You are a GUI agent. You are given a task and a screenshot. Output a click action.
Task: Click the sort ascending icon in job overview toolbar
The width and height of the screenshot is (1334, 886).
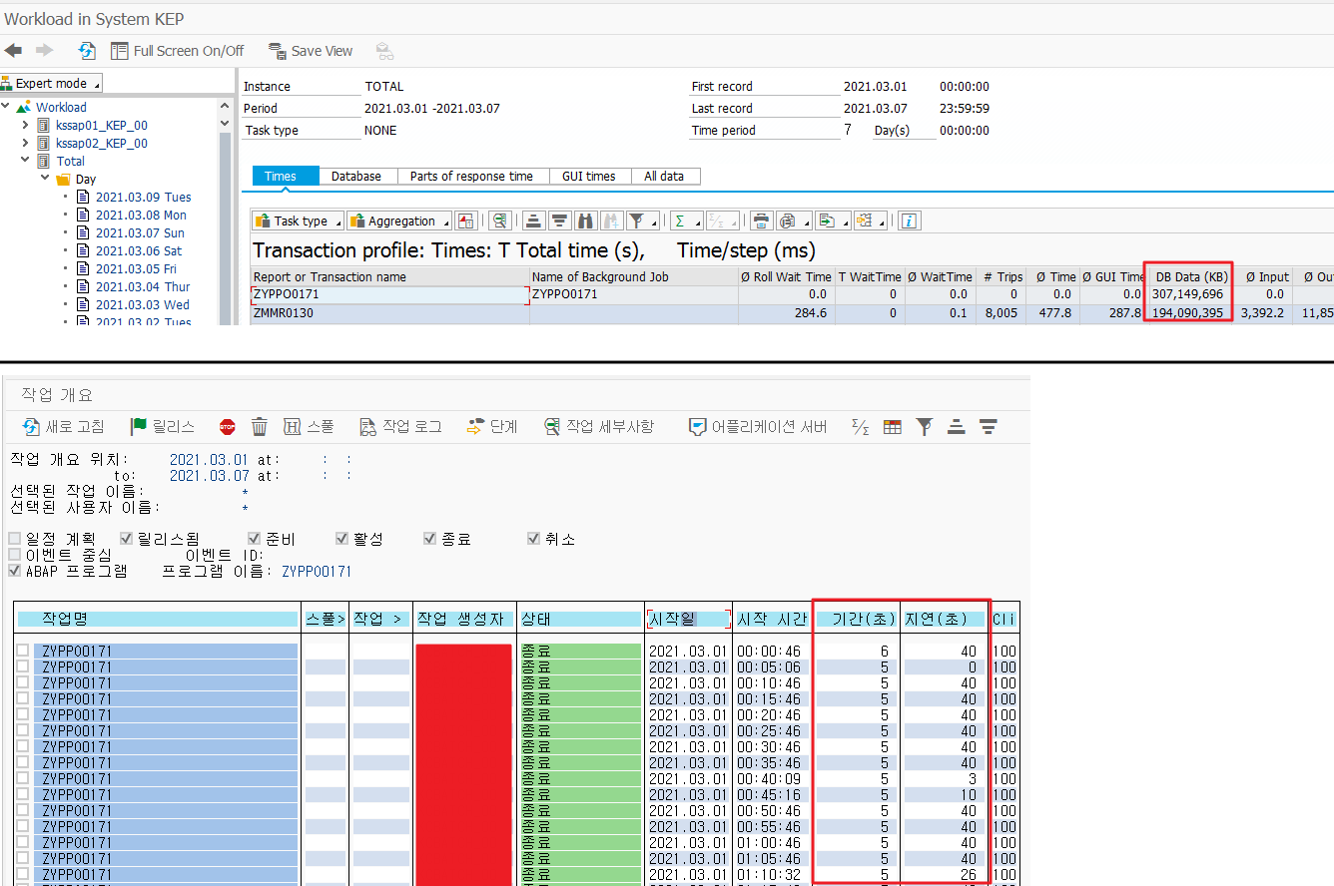[x=956, y=427]
